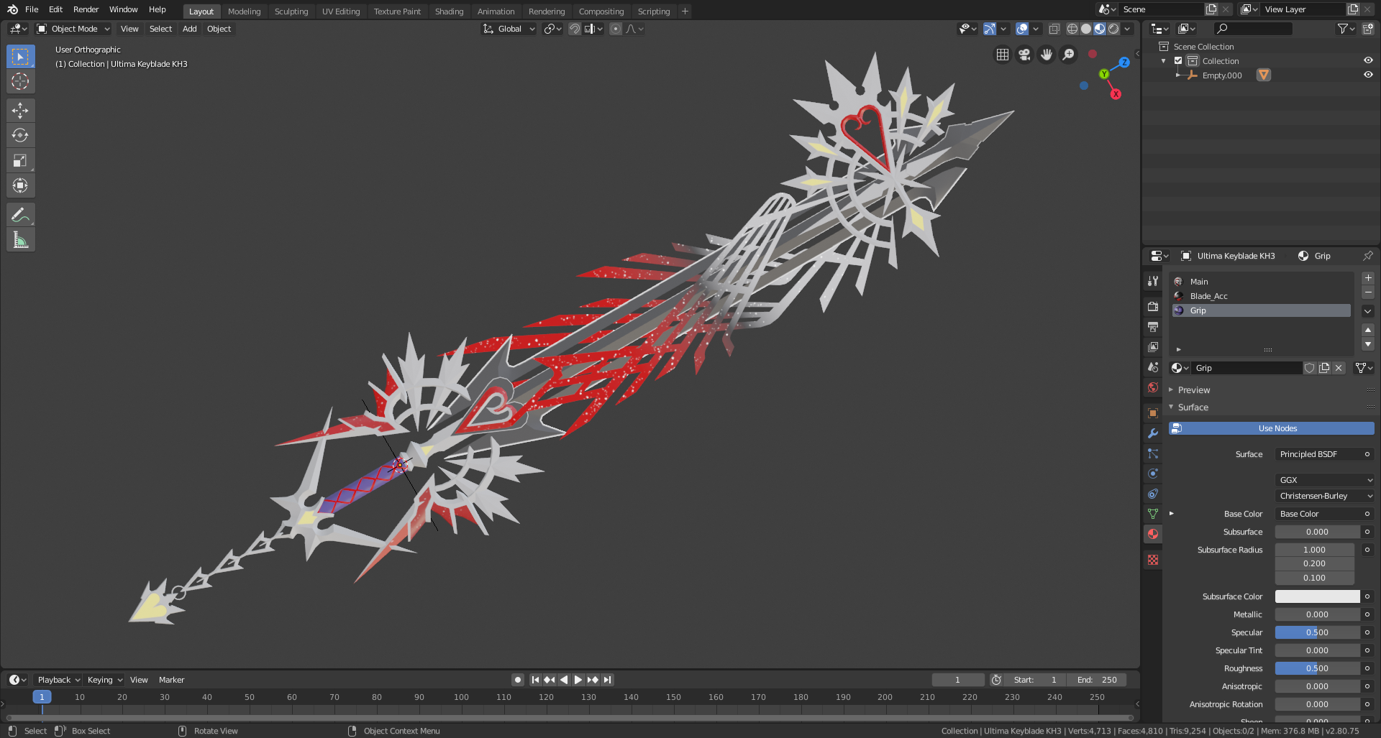The height and width of the screenshot is (738, 1381).
Task: Open the Object properties tab
Action: [1153, 413]
